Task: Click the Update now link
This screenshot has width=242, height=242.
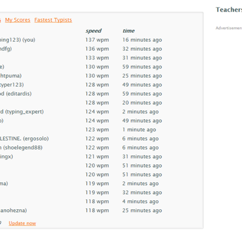Action: click(x=22, y=223)
